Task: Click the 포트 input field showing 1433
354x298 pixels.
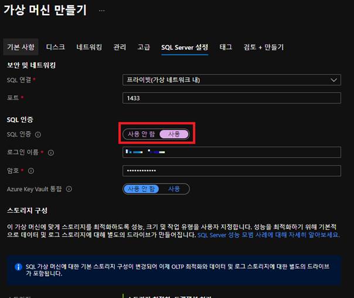Action: pyautogui.click(x=232, y=98)
